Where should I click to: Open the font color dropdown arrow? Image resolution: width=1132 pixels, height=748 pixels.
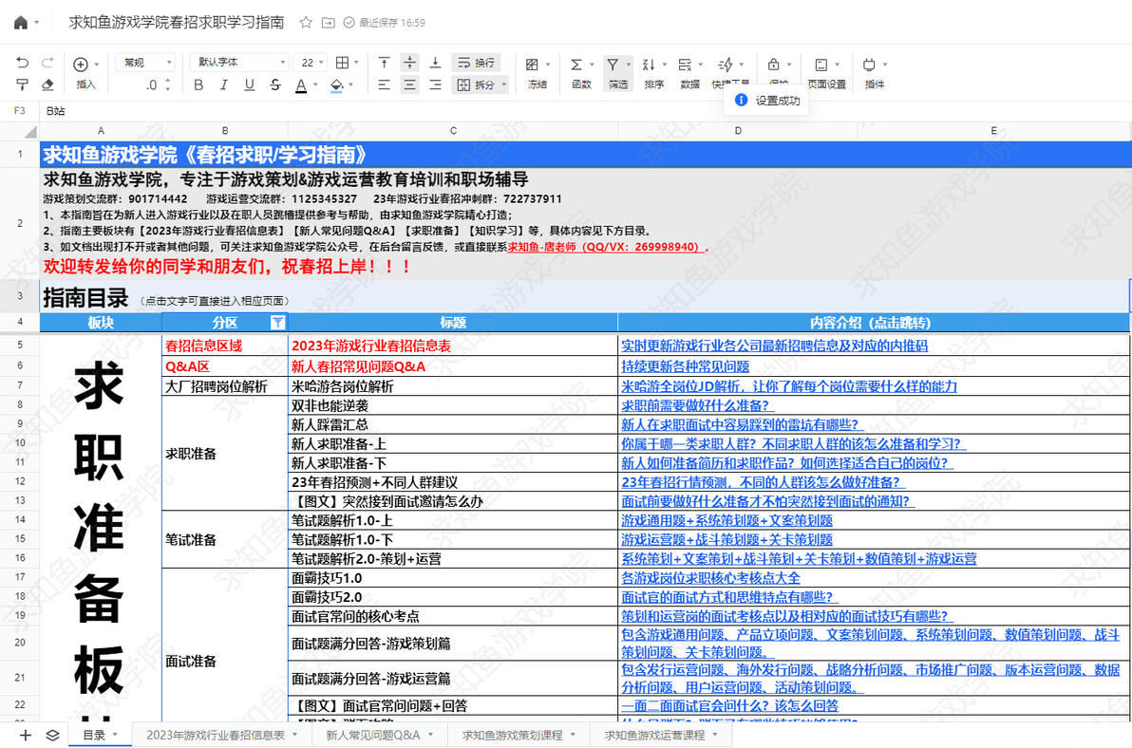point(315,85)
